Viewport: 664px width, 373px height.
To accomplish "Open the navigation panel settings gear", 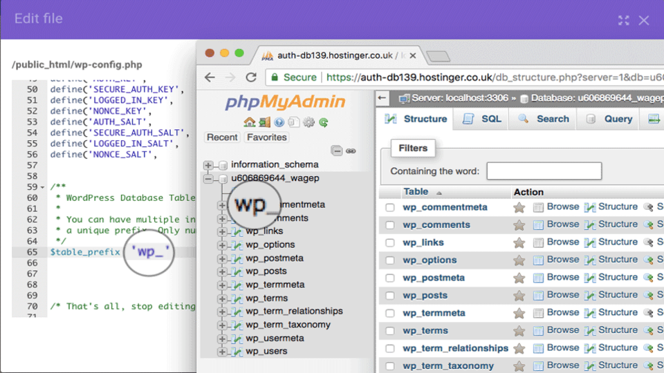I will click(308, 122).
